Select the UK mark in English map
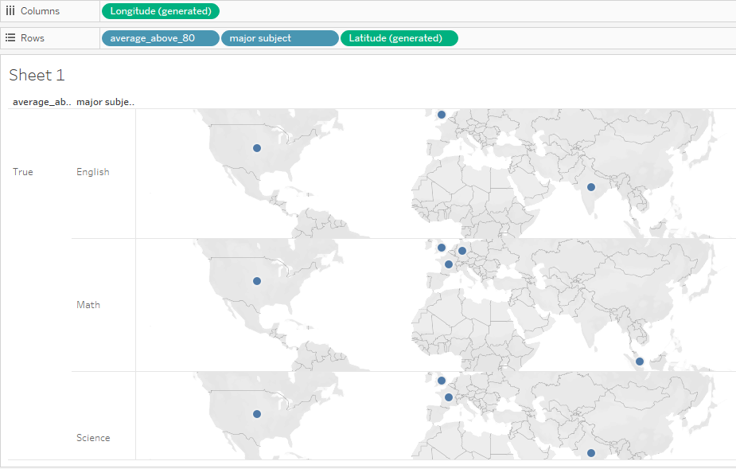The image size is (736, 469). coord(442,115)
